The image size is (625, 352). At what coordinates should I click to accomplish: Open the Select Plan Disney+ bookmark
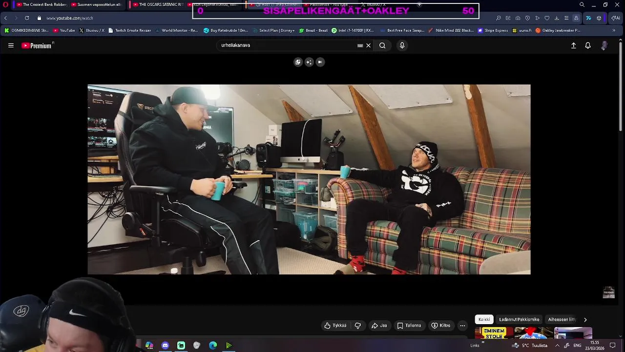coord(273,30)
